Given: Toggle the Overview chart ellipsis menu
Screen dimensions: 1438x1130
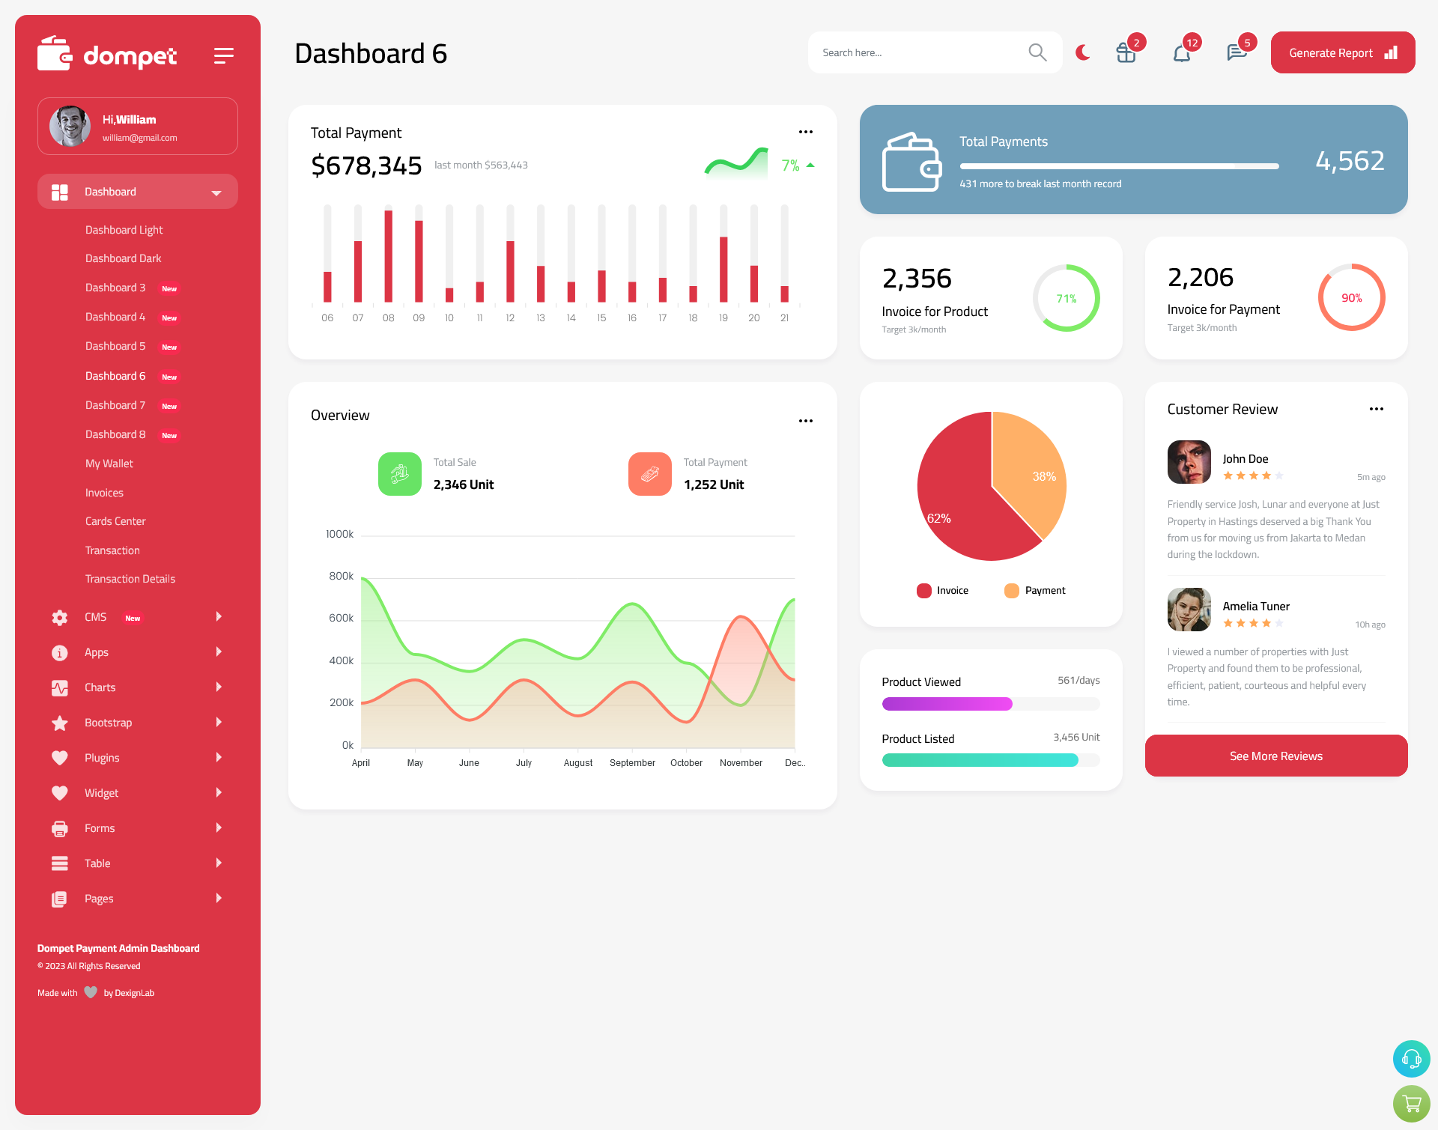Looking at the screenshot, I should click(805, 419).
